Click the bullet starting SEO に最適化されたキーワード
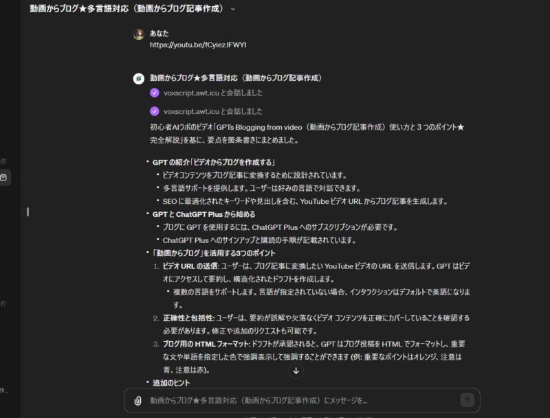Viewport: 550px width, 418px height. pyautogui.click(x=305, y=201)
